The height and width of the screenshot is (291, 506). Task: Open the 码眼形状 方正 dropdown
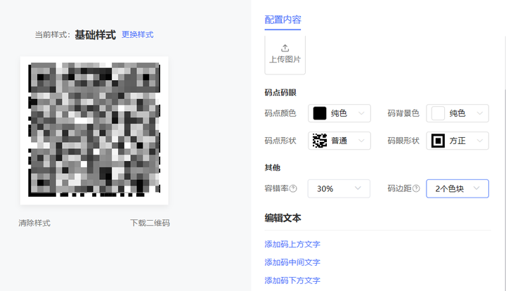point(458,141)
